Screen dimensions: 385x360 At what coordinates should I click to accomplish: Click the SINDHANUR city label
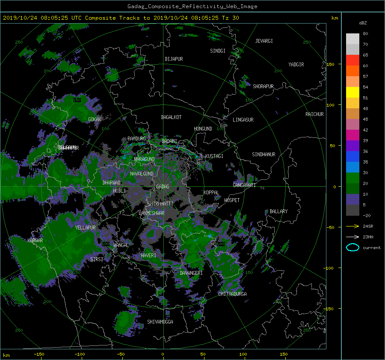pyautogui.click(x=264, y=155)
